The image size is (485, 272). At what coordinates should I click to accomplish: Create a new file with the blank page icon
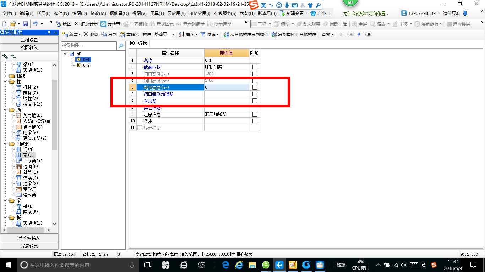pos(5,24)
